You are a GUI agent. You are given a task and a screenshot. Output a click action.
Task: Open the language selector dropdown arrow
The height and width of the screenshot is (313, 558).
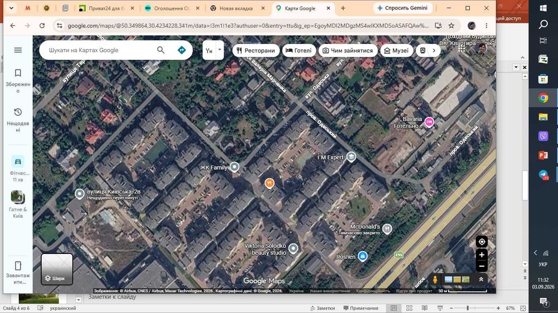point(219,50)
